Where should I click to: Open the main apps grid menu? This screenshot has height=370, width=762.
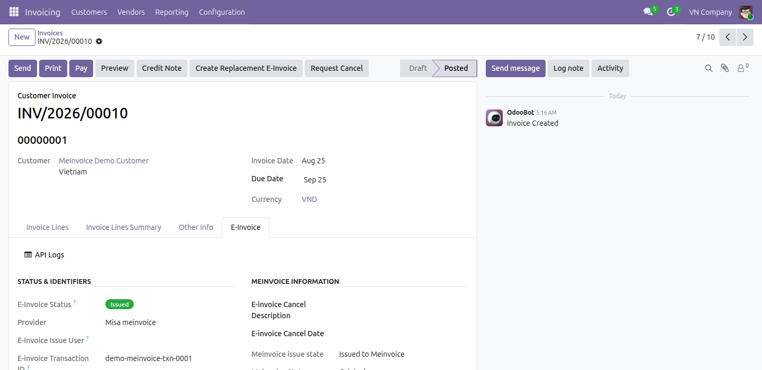(14, 12)
